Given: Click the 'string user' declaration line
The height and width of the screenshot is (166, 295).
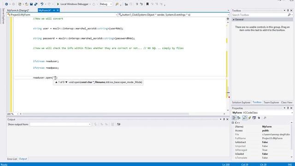Looking at the screenshot, I should click(78, 29).
